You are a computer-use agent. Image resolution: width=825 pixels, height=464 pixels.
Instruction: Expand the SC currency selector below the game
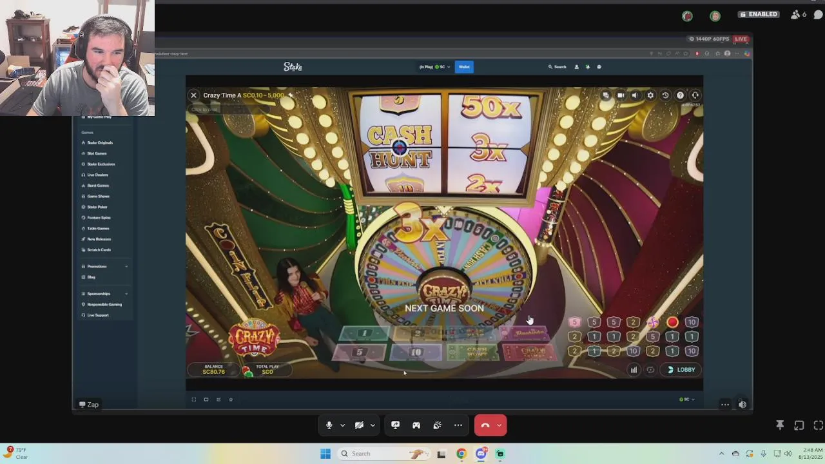click(686, 400)
